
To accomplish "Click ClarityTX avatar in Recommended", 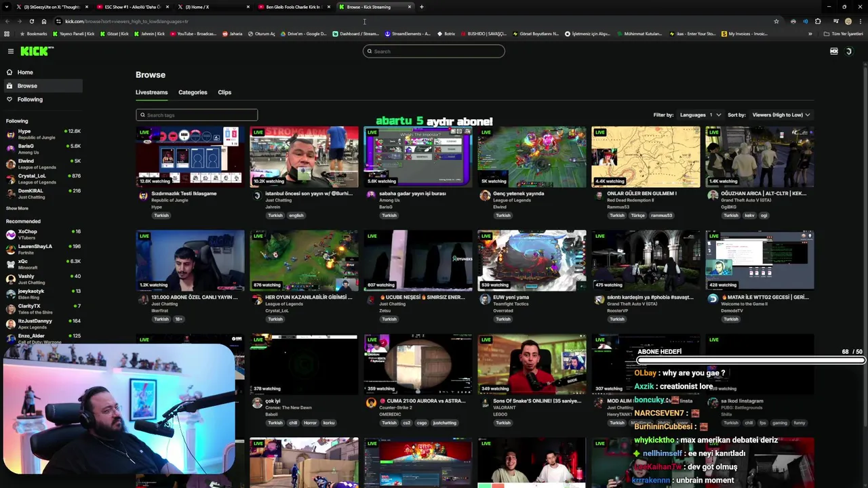I will point(11,309).
